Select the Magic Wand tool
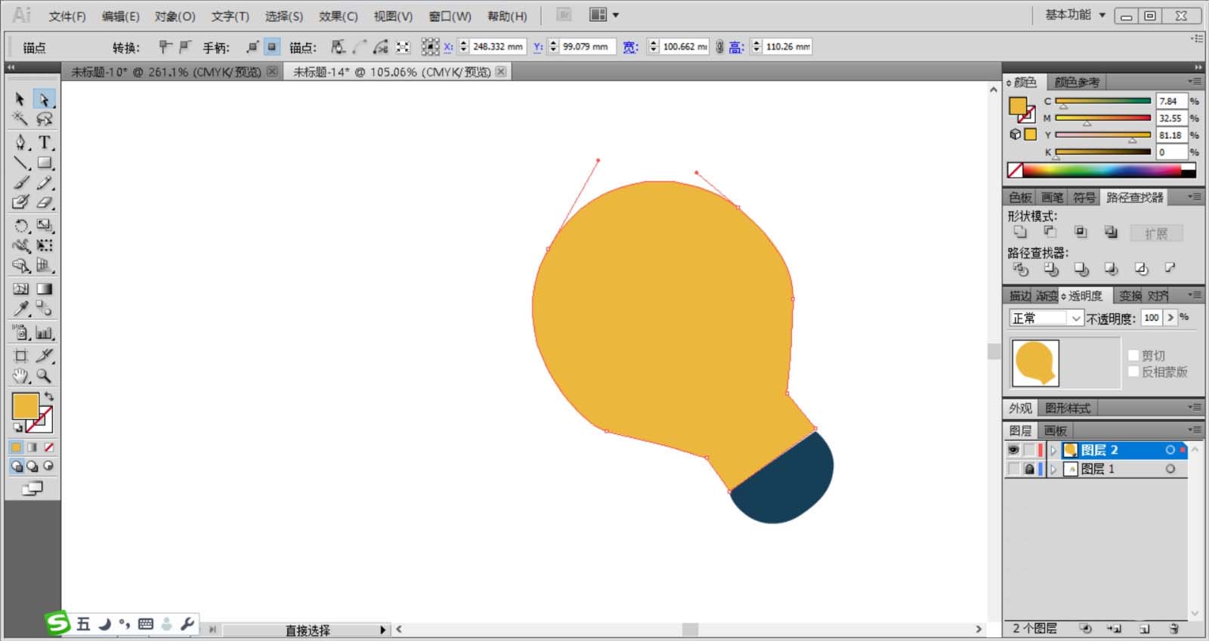 coord(20,119)
